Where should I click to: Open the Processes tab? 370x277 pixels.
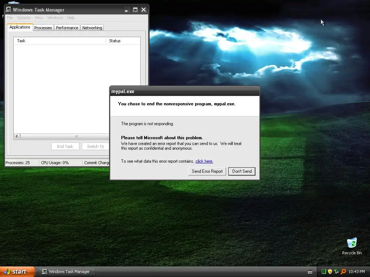point(43,27)
